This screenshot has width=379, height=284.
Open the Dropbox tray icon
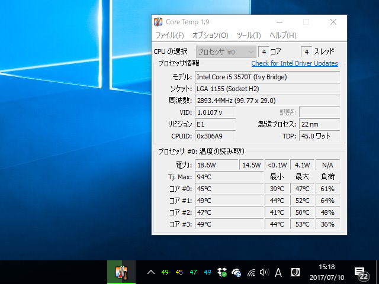pyautogui.click(x=222, y=272)
